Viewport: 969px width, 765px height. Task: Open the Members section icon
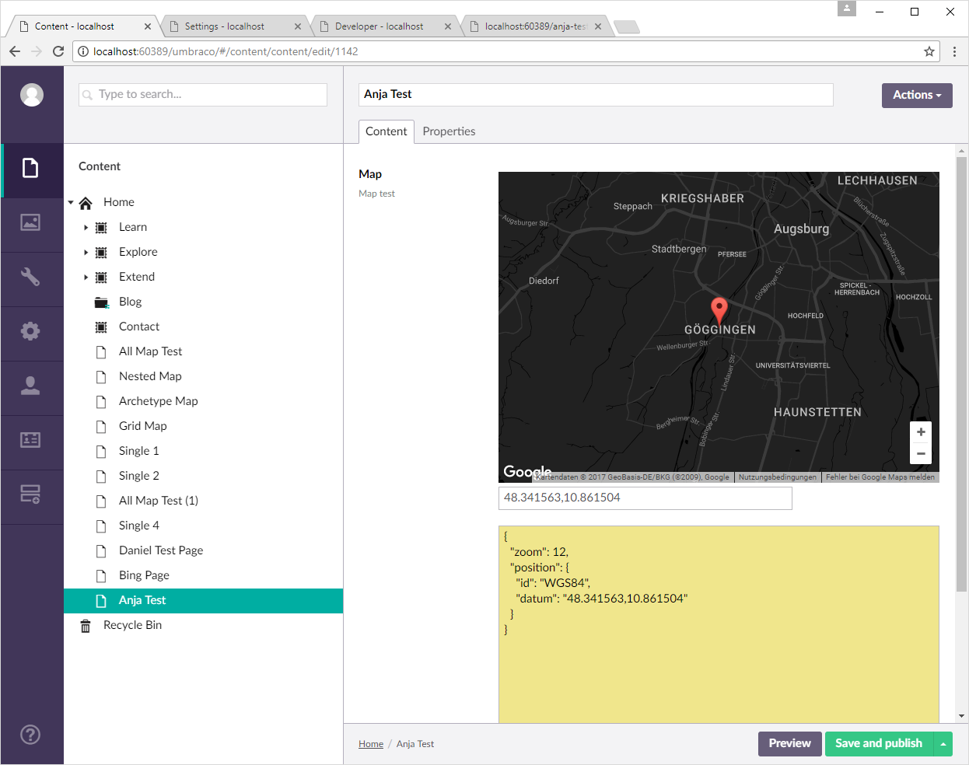tap(30, 440)
